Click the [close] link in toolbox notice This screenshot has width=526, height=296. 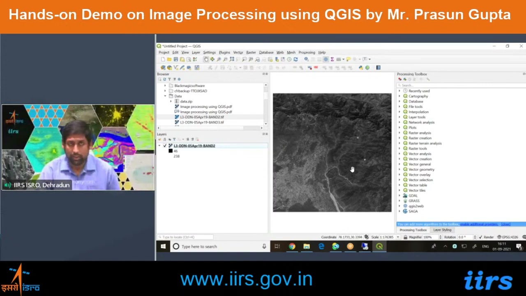[505, 224]
